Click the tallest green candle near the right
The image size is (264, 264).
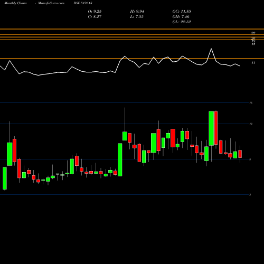pos(211,128)
